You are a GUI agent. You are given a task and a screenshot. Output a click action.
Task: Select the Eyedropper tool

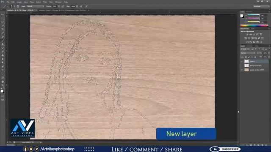coord(3,33)
